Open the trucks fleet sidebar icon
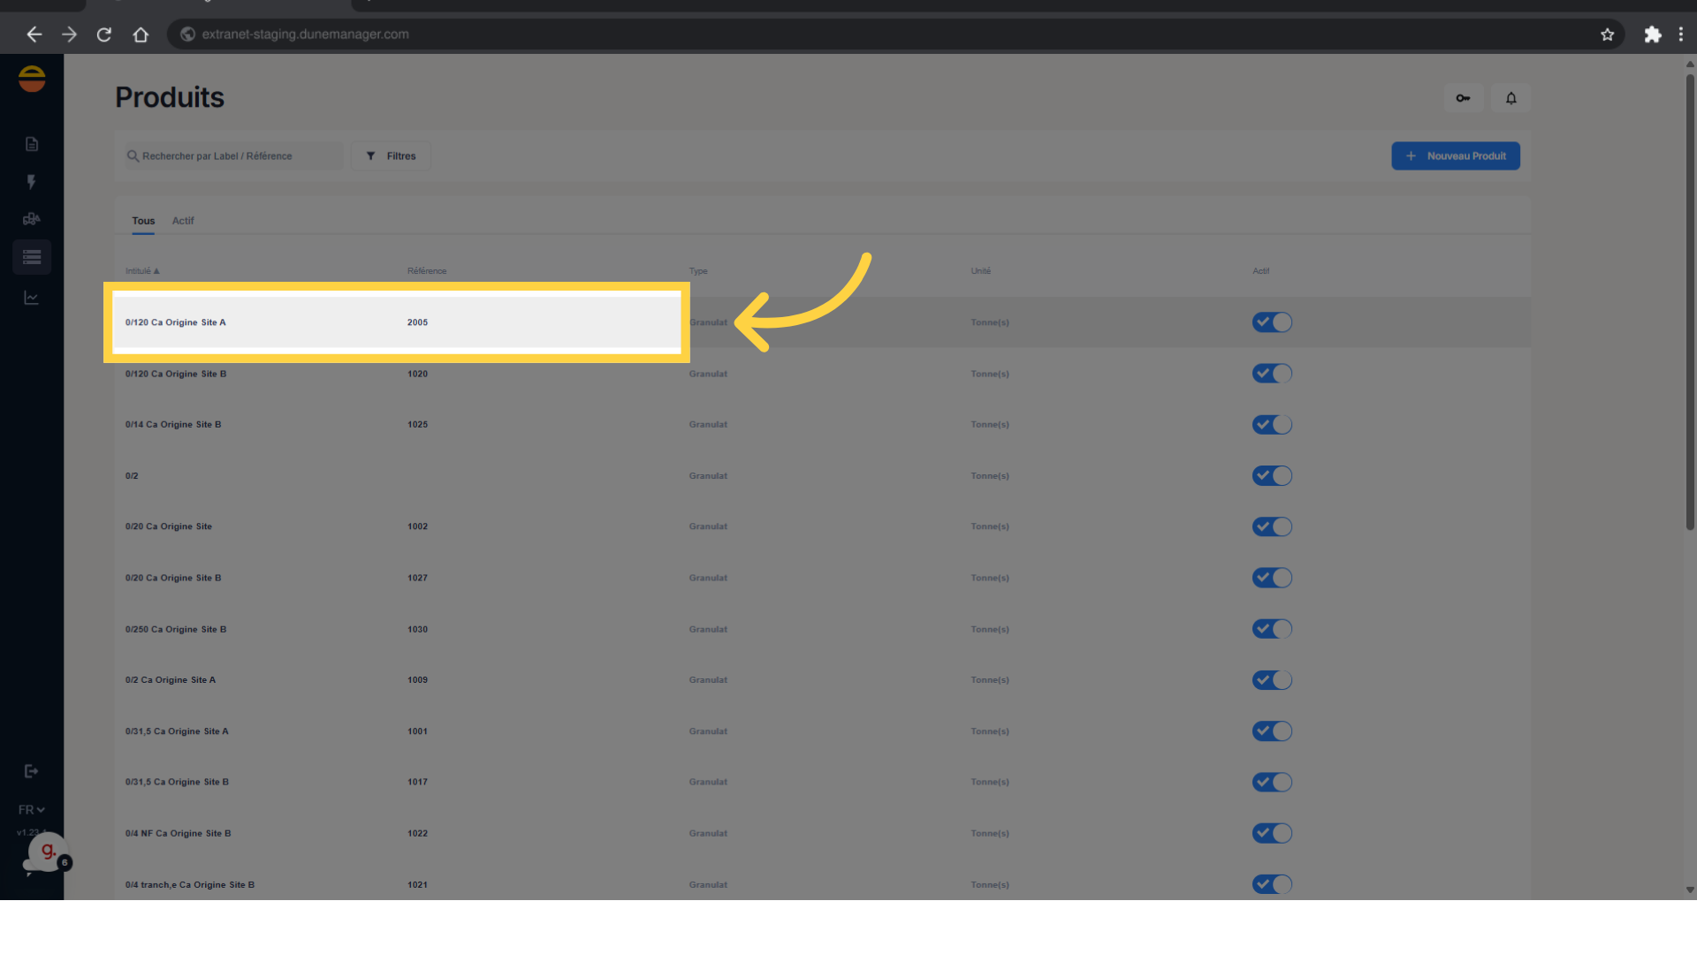This screenshot has height=954, width=1697. 32,219
